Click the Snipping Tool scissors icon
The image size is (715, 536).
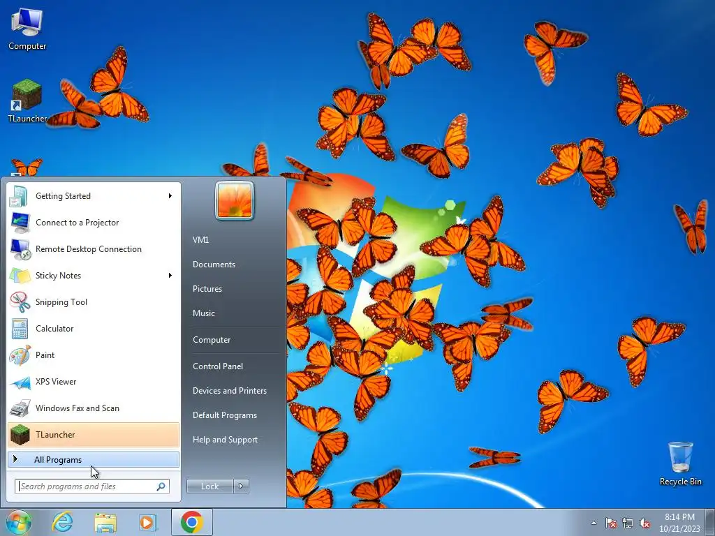[x=20, y=301]
